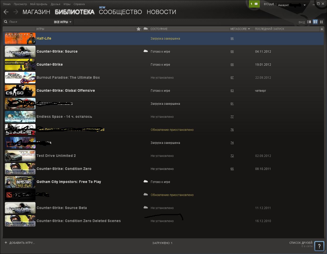Open CS:GO metascore 83 link

pyautogui.click(x=232, y=90)
